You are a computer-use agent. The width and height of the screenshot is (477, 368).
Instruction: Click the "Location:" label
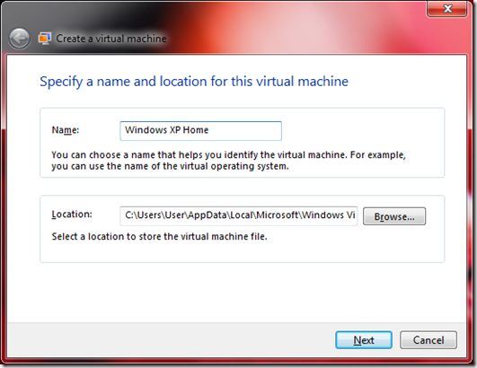point(72,215)
